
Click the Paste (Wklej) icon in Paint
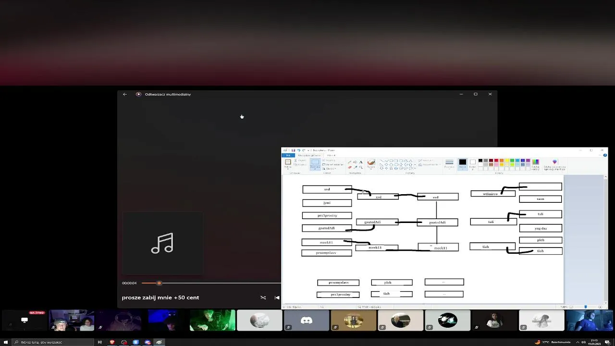coord(288,161)
